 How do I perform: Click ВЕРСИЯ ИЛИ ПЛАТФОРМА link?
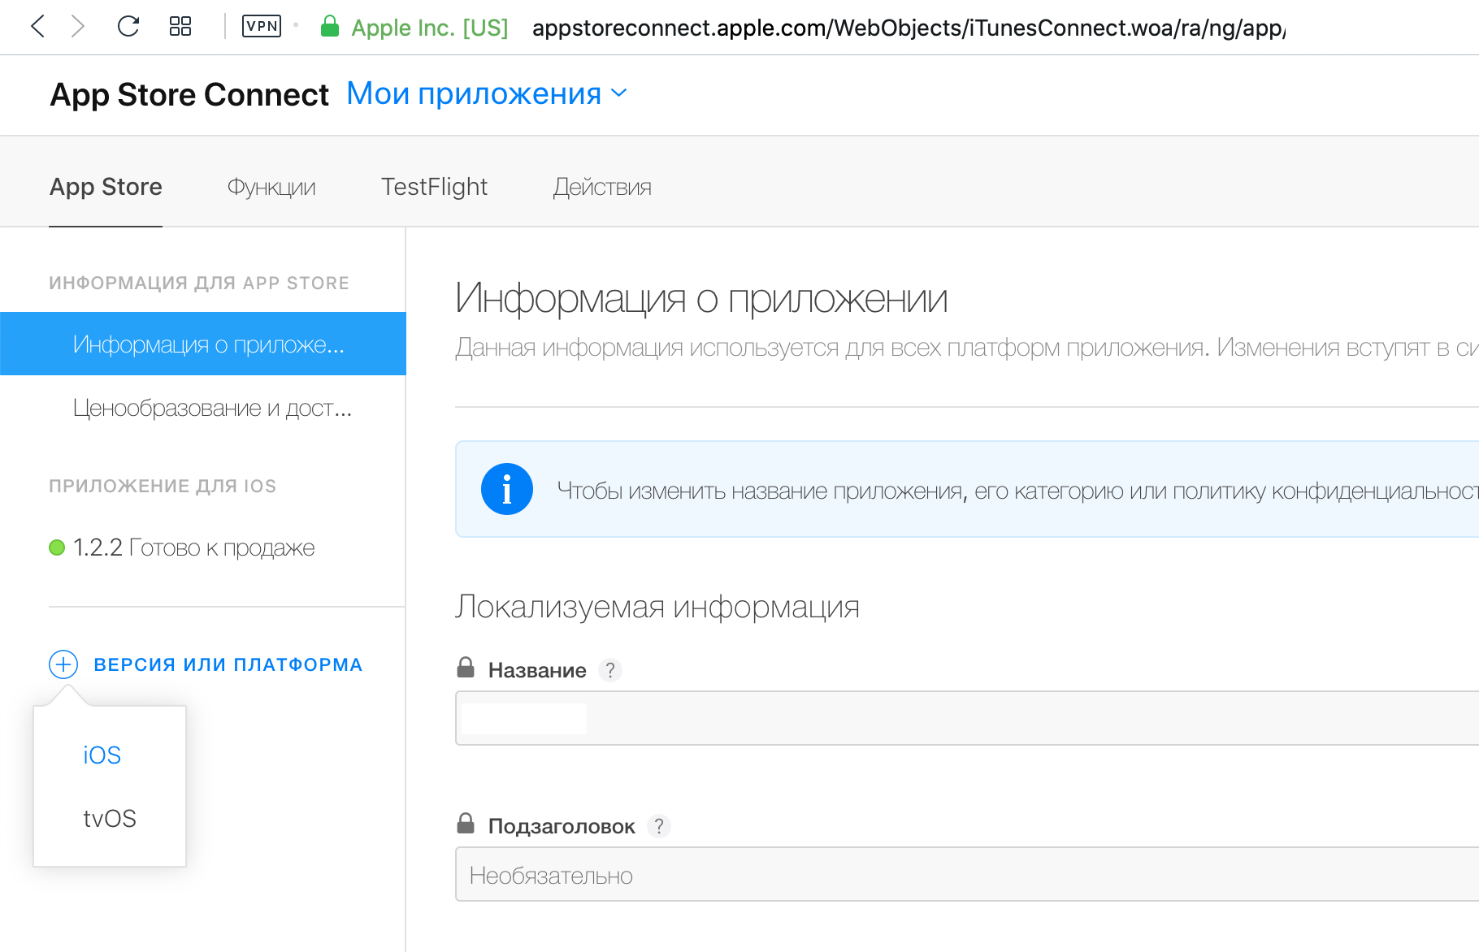[x=228, y=664]
